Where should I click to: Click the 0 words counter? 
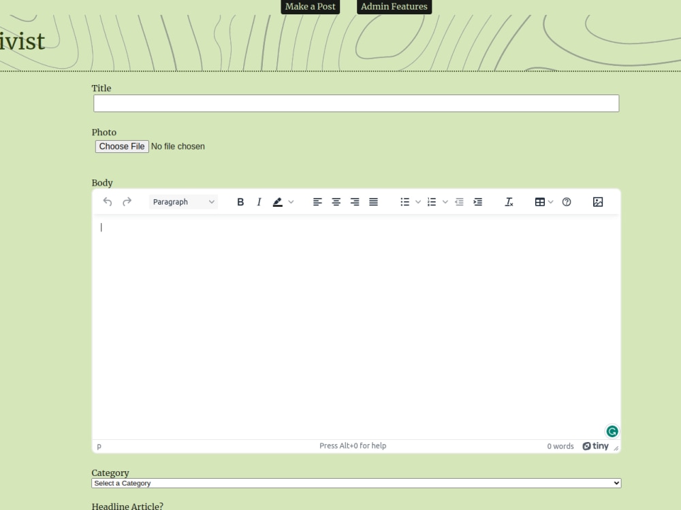(560, 446)
